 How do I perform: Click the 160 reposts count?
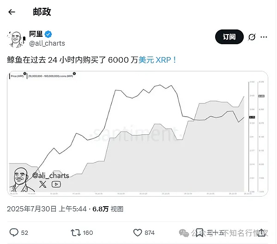(88, 233)
